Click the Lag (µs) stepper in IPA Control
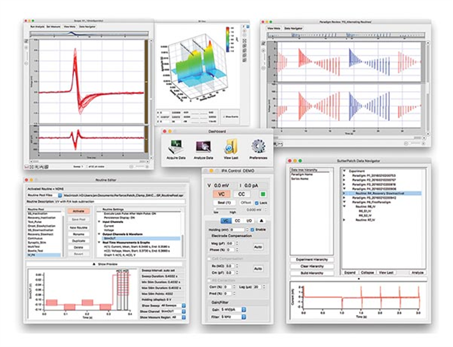The width and height of the screenshot is (453, 347). click(x=264, y=287)
